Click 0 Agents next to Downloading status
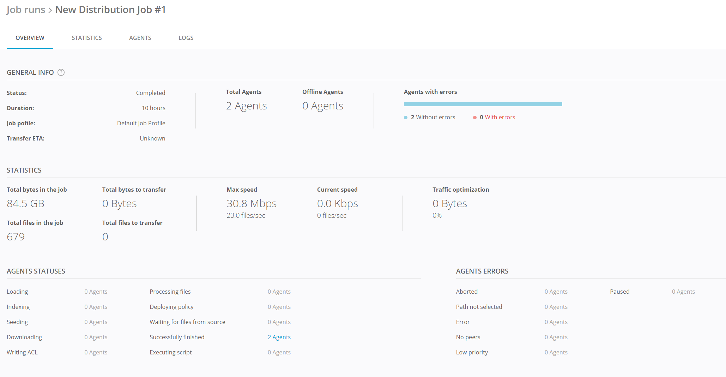This screenshot has height=377, width=726. [x=96, y=337]
